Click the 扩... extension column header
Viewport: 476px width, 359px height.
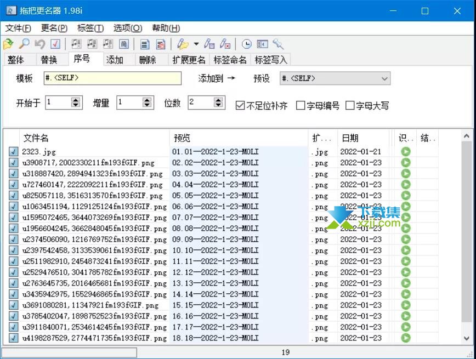323,138
